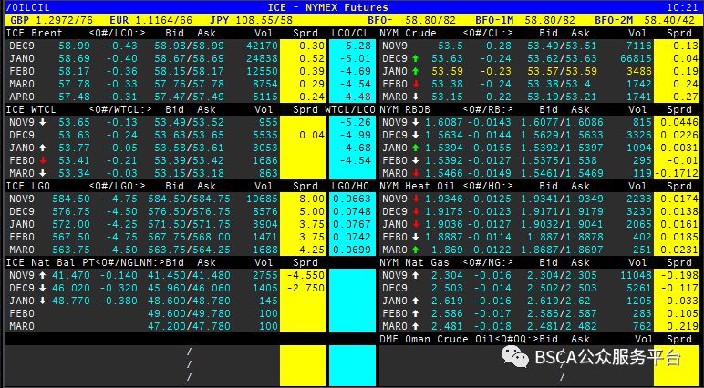Click NYM Crude JAN0 highlighted price 53.59
Image resolution: width=704 pixels, height=388 pixels.
coord(447,71)
